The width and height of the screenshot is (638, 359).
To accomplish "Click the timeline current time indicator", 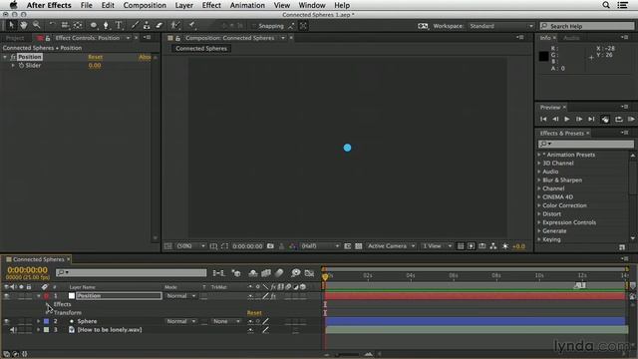I will (x=325, y=277).
